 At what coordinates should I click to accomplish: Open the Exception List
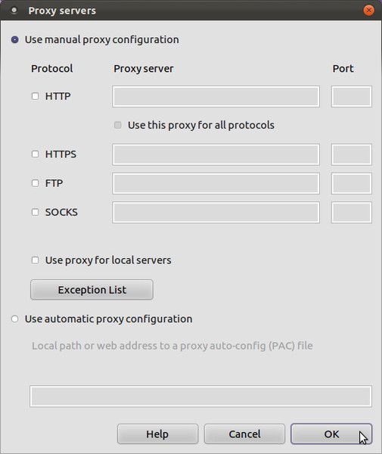92,290
